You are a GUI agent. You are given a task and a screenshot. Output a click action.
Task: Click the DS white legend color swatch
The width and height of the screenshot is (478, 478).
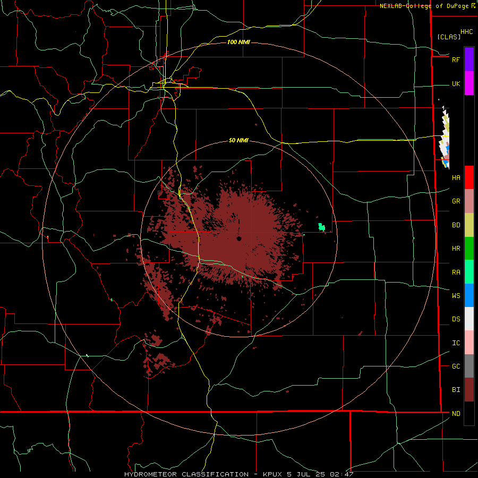(x=469, y=319)
